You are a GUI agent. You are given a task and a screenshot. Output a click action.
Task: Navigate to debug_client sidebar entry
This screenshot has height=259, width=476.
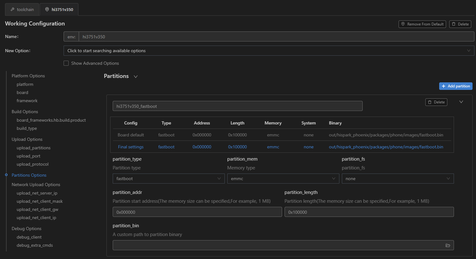point(29,237)
